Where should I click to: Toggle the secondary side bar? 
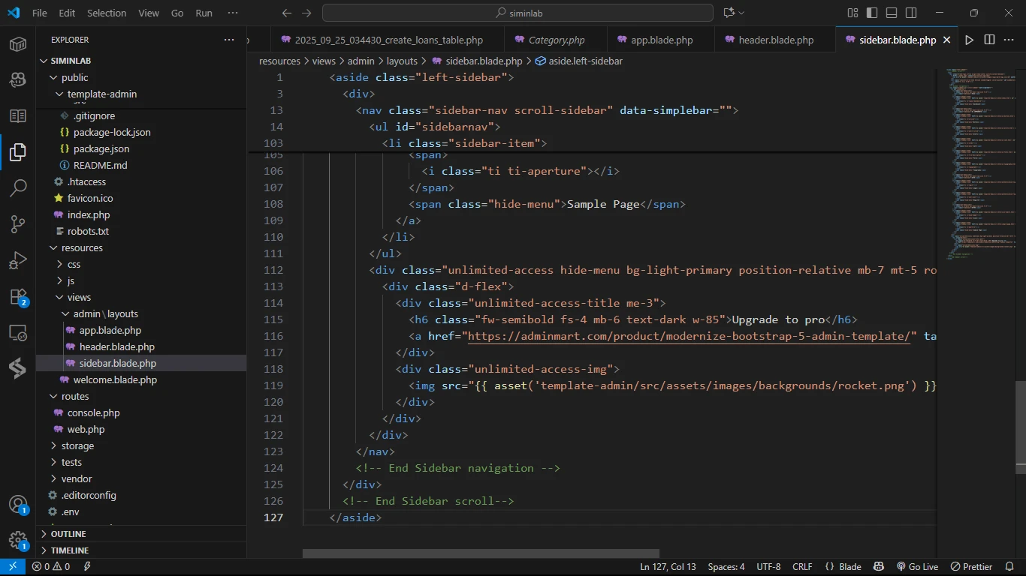point(911,13)
